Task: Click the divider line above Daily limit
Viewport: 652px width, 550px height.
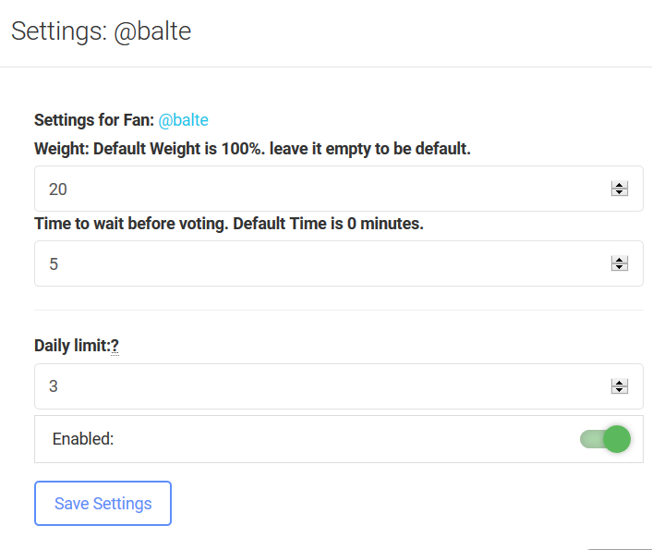Action: pos(338,310)
